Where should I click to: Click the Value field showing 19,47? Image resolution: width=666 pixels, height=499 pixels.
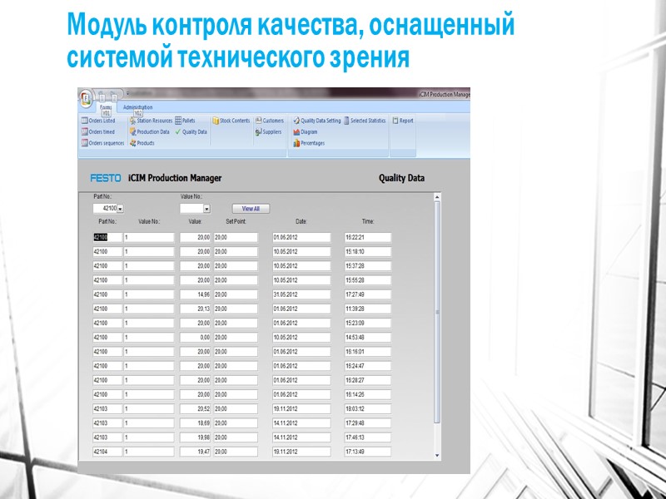(195, 452)
